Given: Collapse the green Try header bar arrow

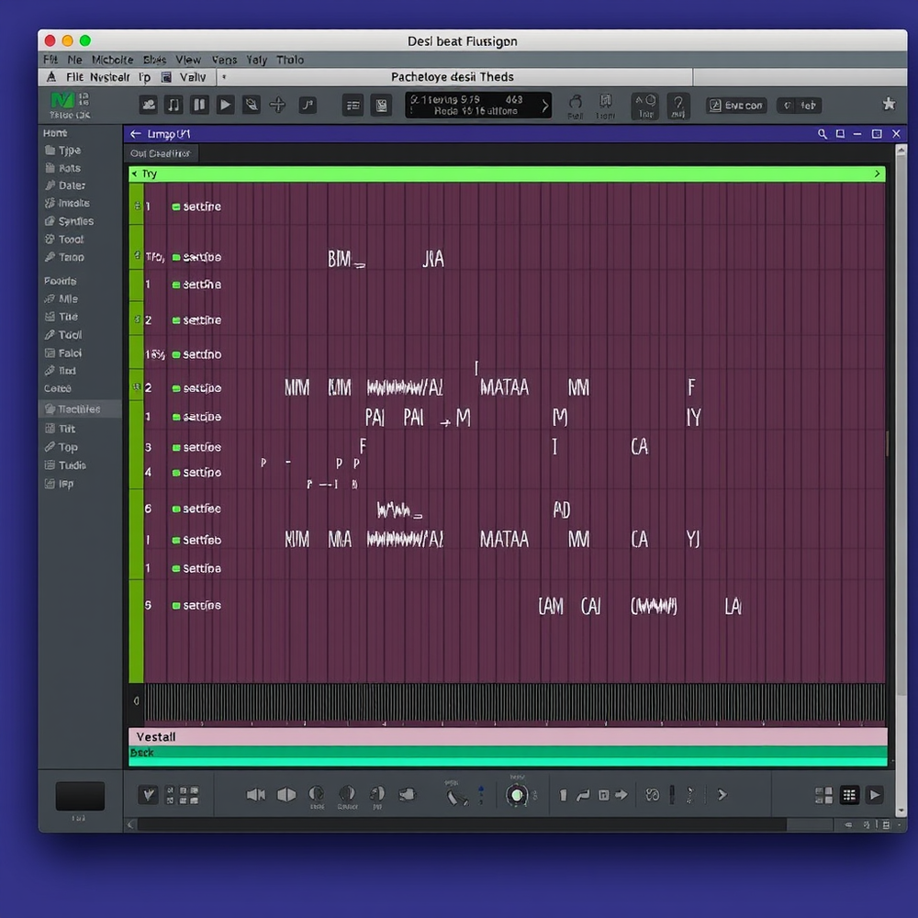Looking at the screenshot, I should [x=135, y=174].
